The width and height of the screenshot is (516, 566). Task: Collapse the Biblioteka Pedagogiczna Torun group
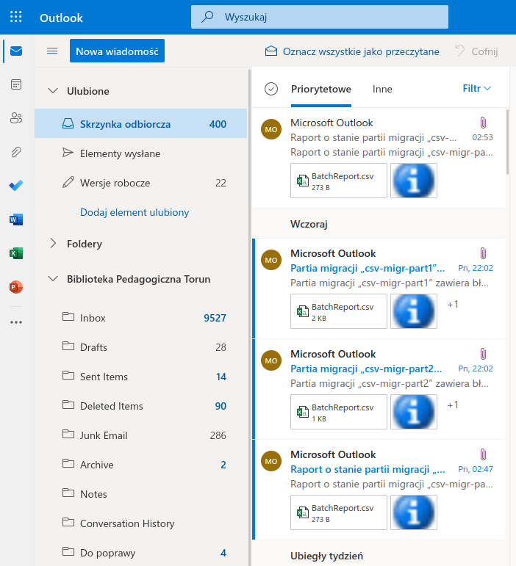pos(52,279)
